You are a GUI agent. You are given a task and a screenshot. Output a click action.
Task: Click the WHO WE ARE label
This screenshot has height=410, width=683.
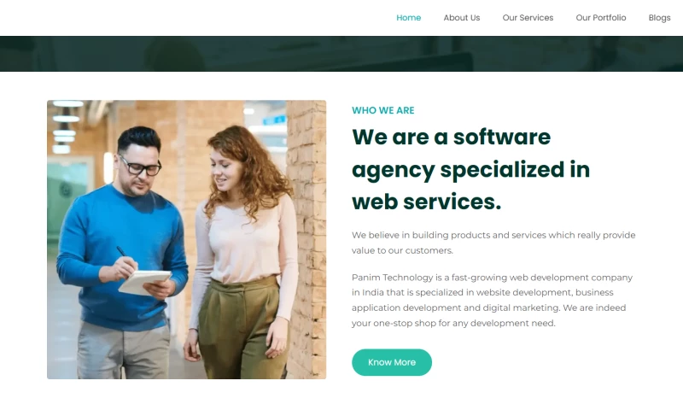click(x=382, y=110)
